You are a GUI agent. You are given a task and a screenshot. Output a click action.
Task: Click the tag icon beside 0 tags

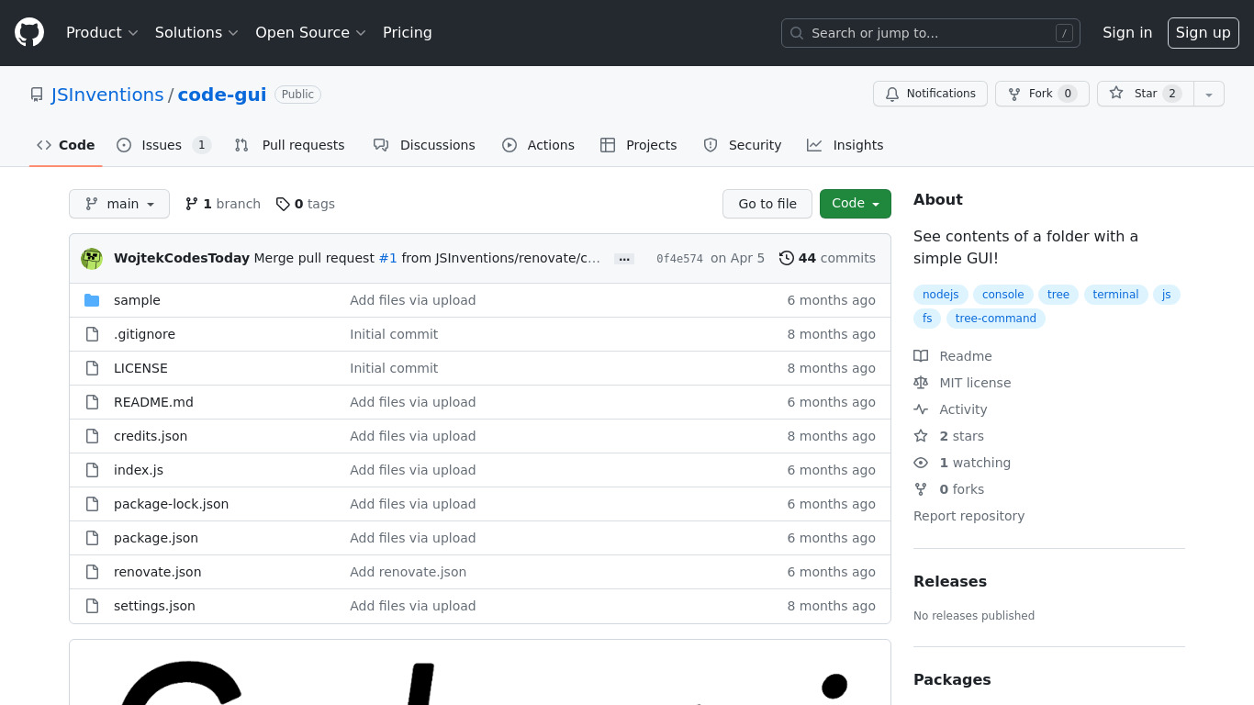coord(283,204)
